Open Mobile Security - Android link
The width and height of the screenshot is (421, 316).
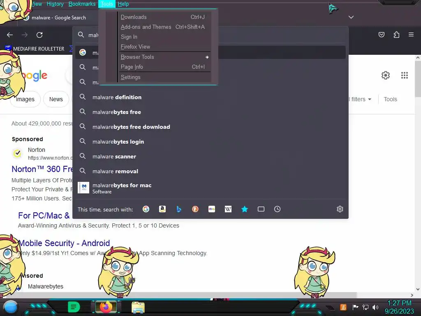click(64, 243)
